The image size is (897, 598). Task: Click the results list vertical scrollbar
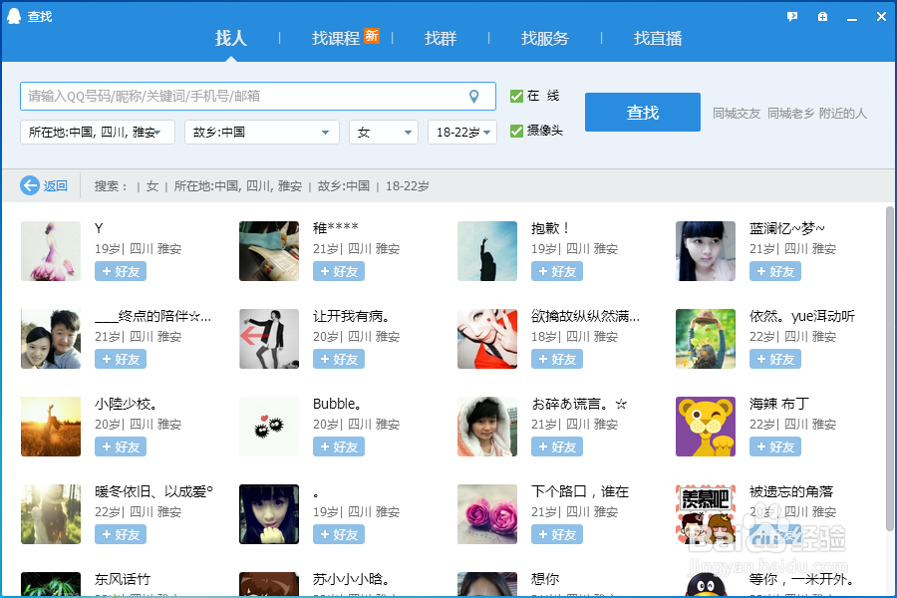[x=890, y=370]
